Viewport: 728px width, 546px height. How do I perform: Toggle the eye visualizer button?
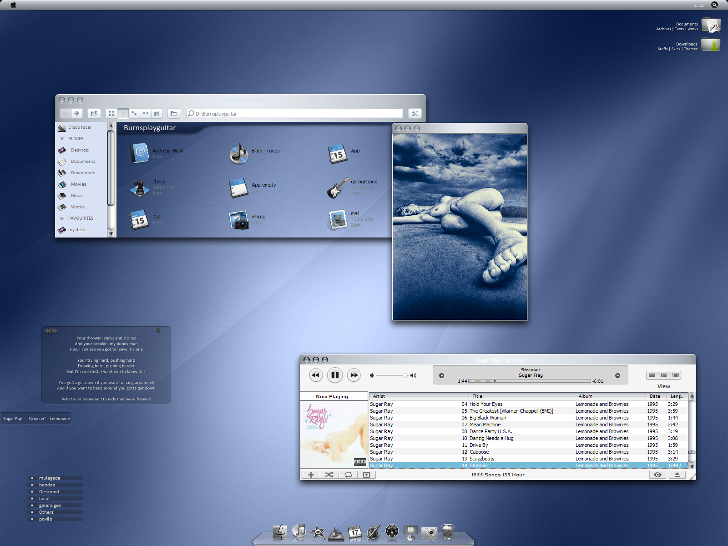657,475
